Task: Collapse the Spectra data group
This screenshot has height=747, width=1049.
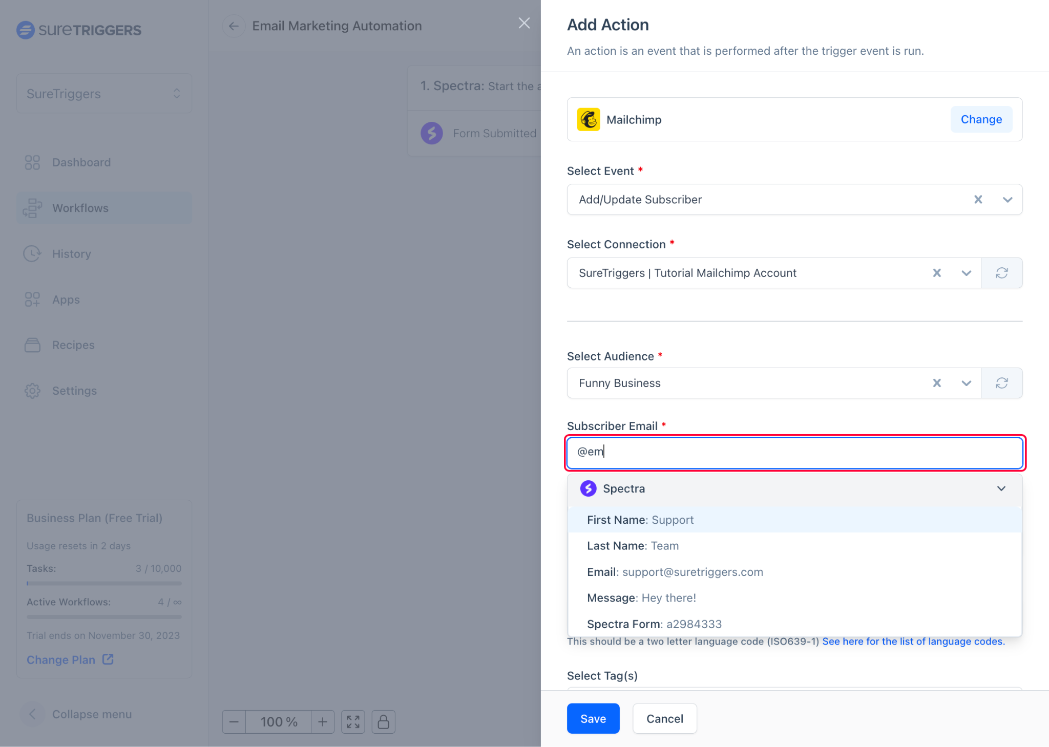Action: click(x=1001, y=488)
